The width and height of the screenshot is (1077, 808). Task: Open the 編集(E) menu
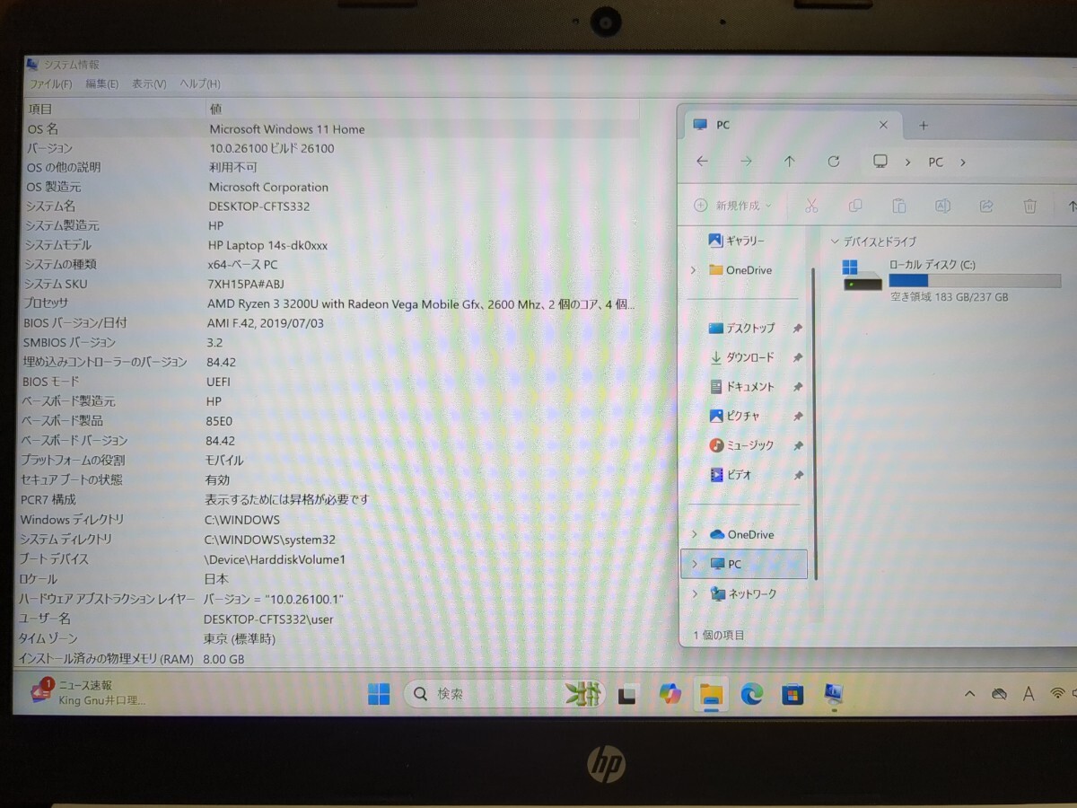(101, 83)
